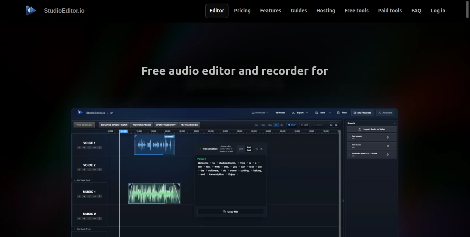Open Paid tools in the navigation
Image resolution: width=470 pixels, height=237 pixels.
click(x=390, y=11)
